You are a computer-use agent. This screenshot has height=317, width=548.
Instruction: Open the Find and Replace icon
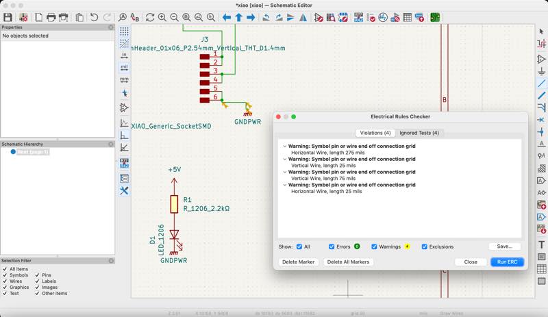point(134,17)
